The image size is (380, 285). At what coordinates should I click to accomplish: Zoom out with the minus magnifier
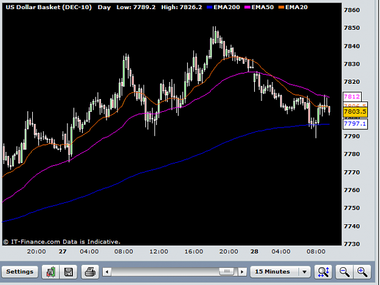(x=344, y=272)
